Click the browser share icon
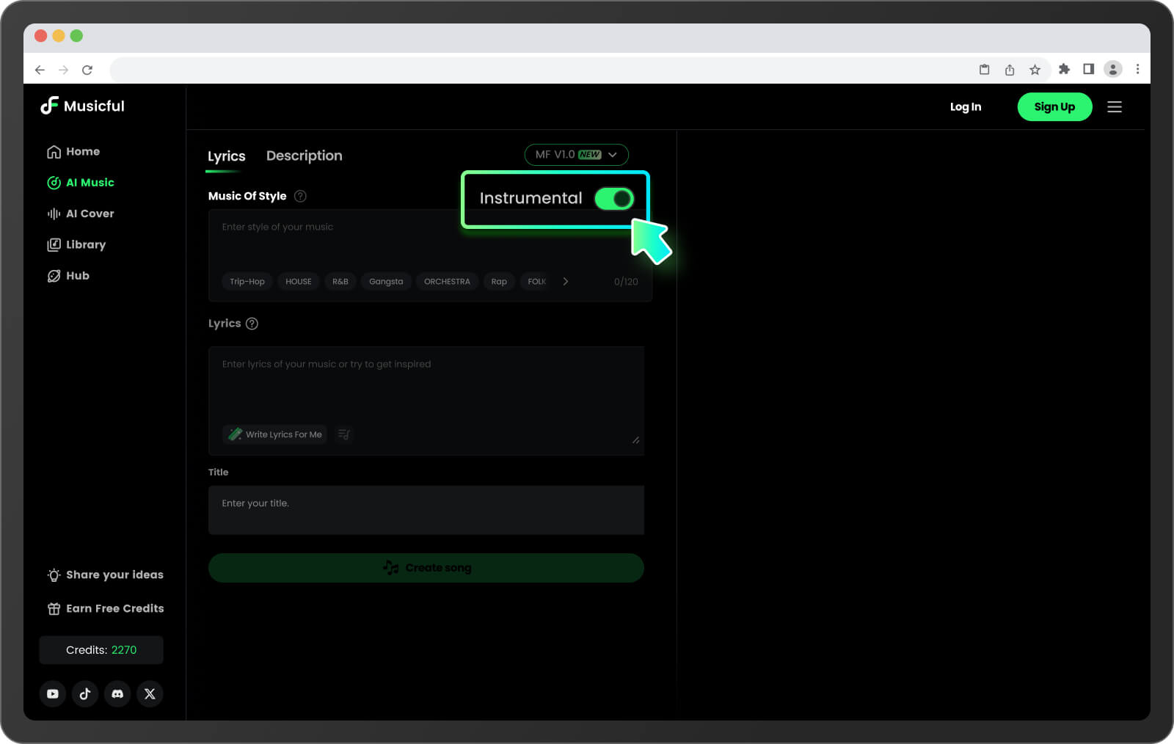The width and height of the screenshot is (1174, 744). coord(1010,70)
